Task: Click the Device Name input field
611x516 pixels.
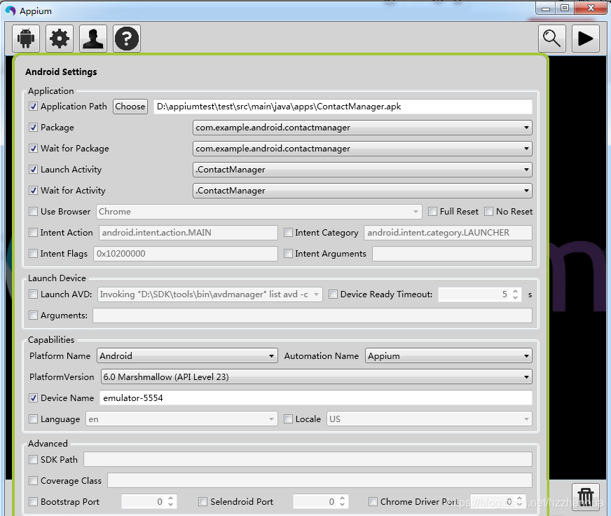Action: (x=316, y=398)
